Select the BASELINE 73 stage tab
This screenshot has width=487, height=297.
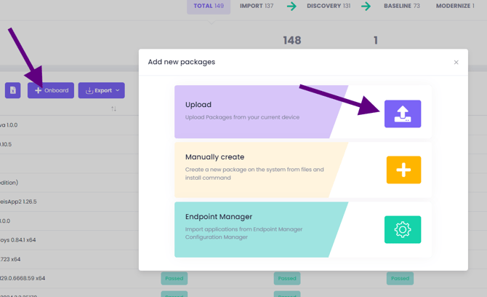click(402, 7)
